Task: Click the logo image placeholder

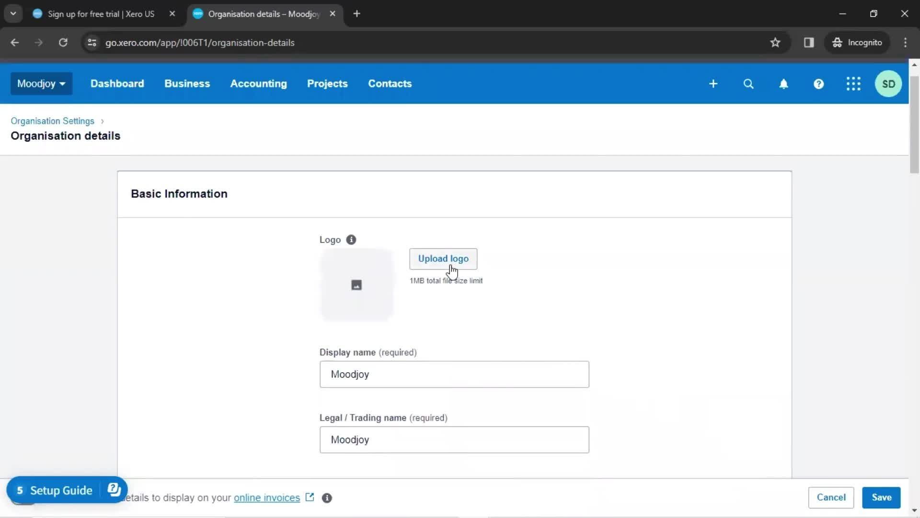Action: 356,285
